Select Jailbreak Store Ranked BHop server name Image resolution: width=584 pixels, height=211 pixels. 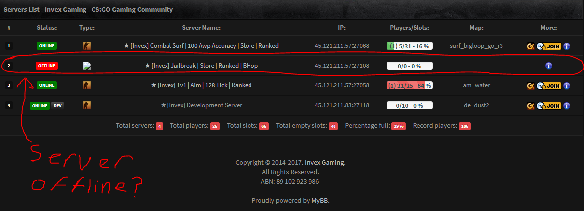[201, 66]
